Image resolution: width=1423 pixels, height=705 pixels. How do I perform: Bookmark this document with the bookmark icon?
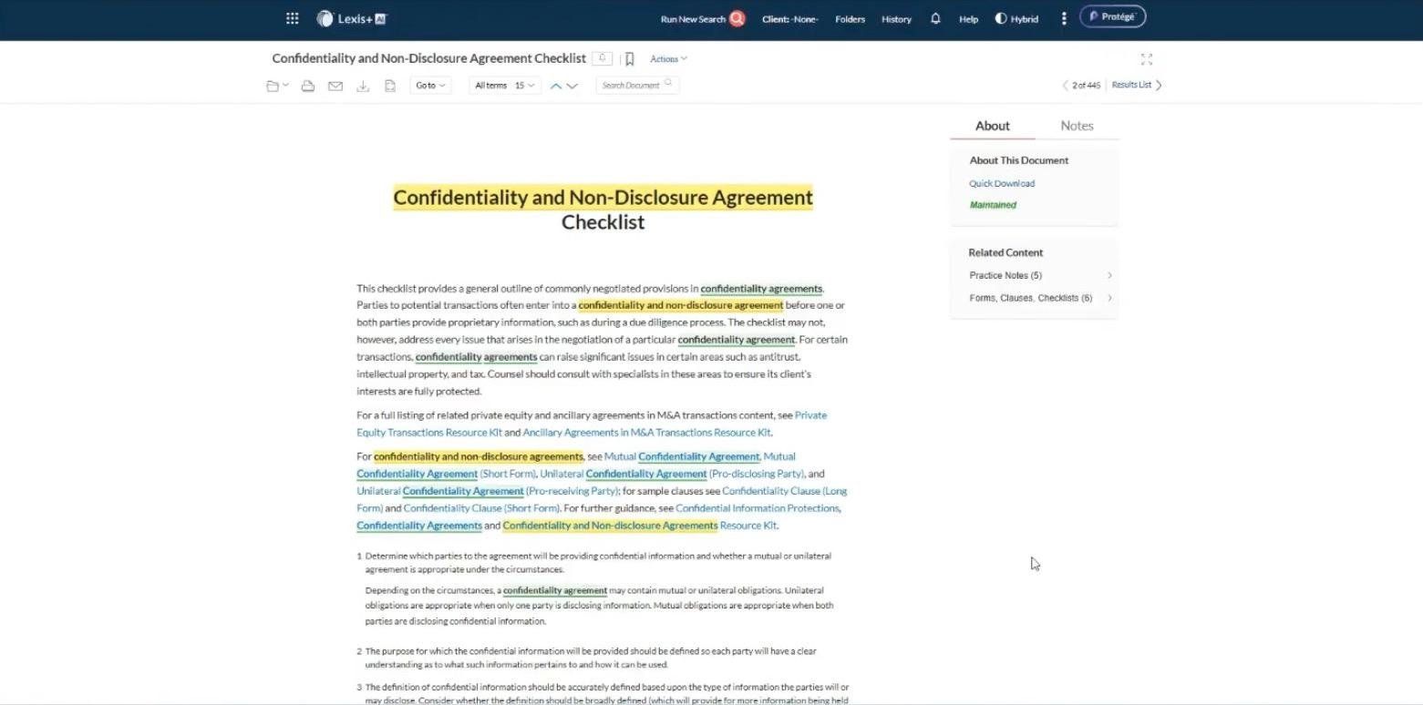point(629,59)
